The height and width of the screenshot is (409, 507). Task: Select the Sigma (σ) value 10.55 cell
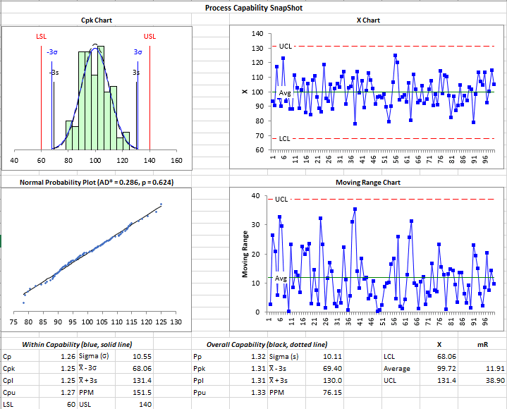pos(134,356)
